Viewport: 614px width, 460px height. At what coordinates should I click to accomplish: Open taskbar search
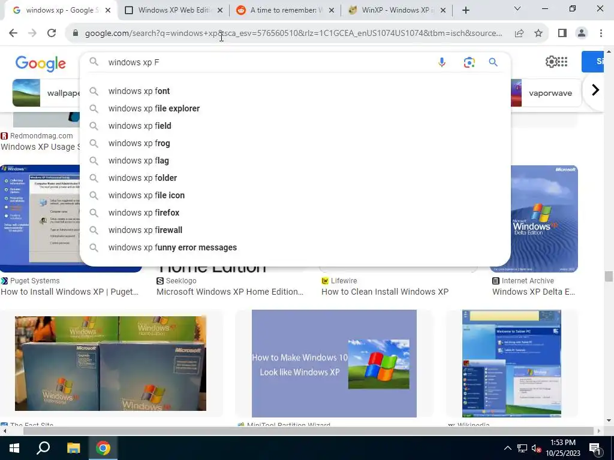(43, 448)
